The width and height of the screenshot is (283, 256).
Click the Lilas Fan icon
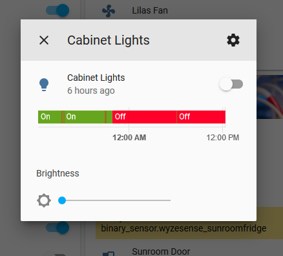pos(109,10)
